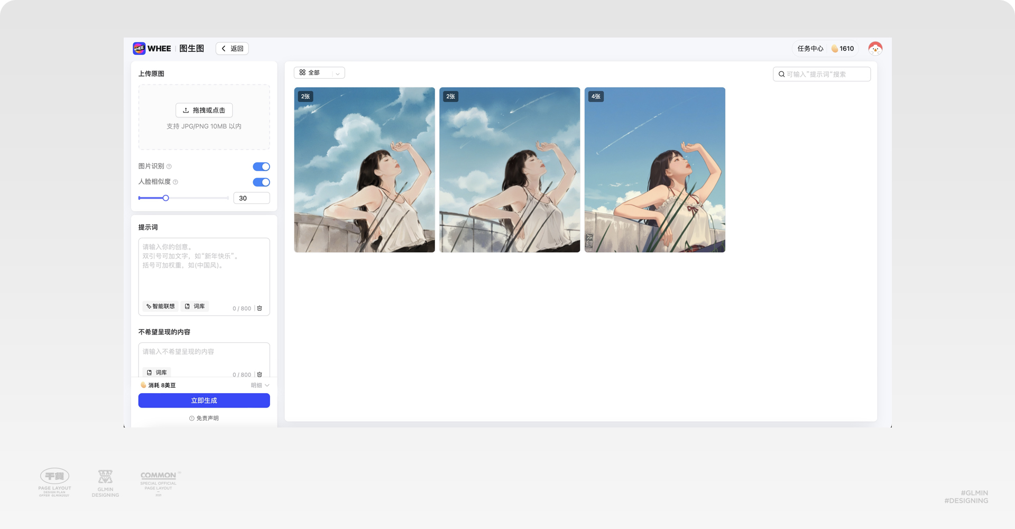Open the thumbnail labeled 4张
Screen dimensions: 1015x529
(655, 170)
